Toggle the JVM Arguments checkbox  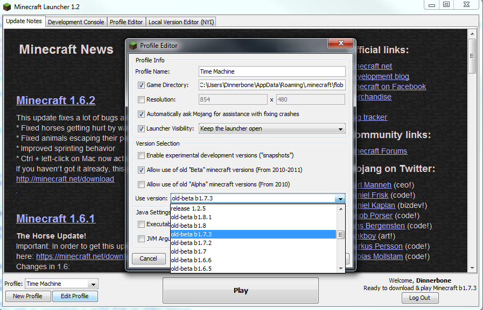pos(141,239)
